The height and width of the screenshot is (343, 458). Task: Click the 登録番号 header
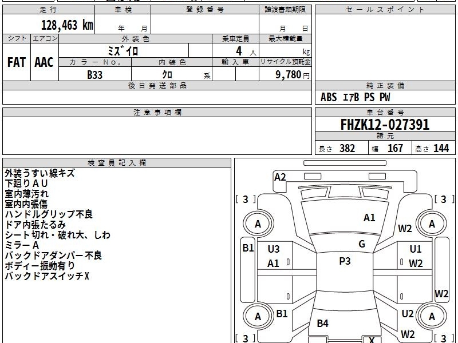[x=205, y=9]
